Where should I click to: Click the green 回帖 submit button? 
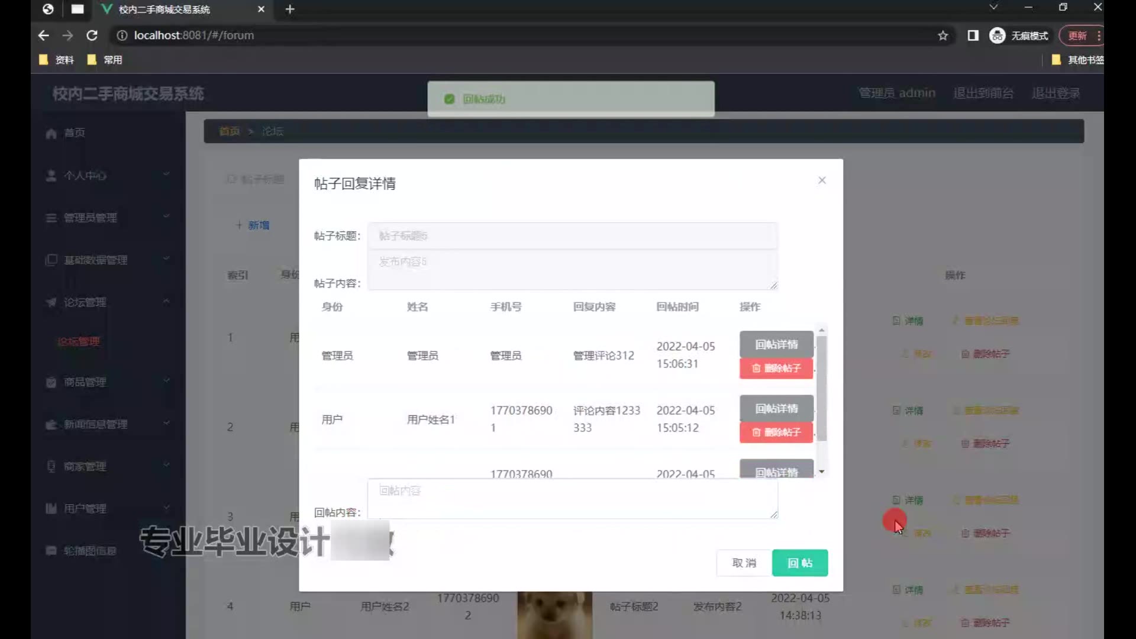pos(799,563)
